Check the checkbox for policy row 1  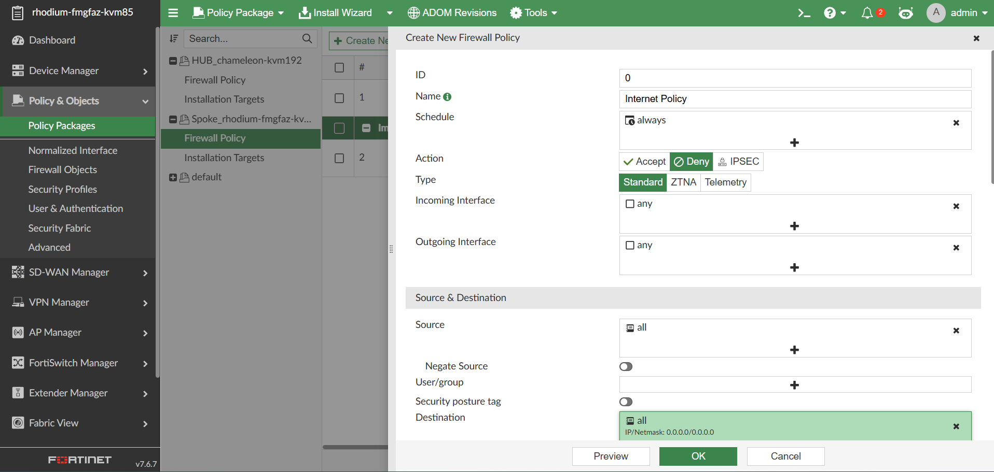click(x=339, y=98)
